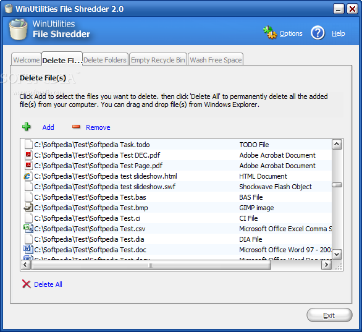Minimize the File Shredder window

click(339, 9)
